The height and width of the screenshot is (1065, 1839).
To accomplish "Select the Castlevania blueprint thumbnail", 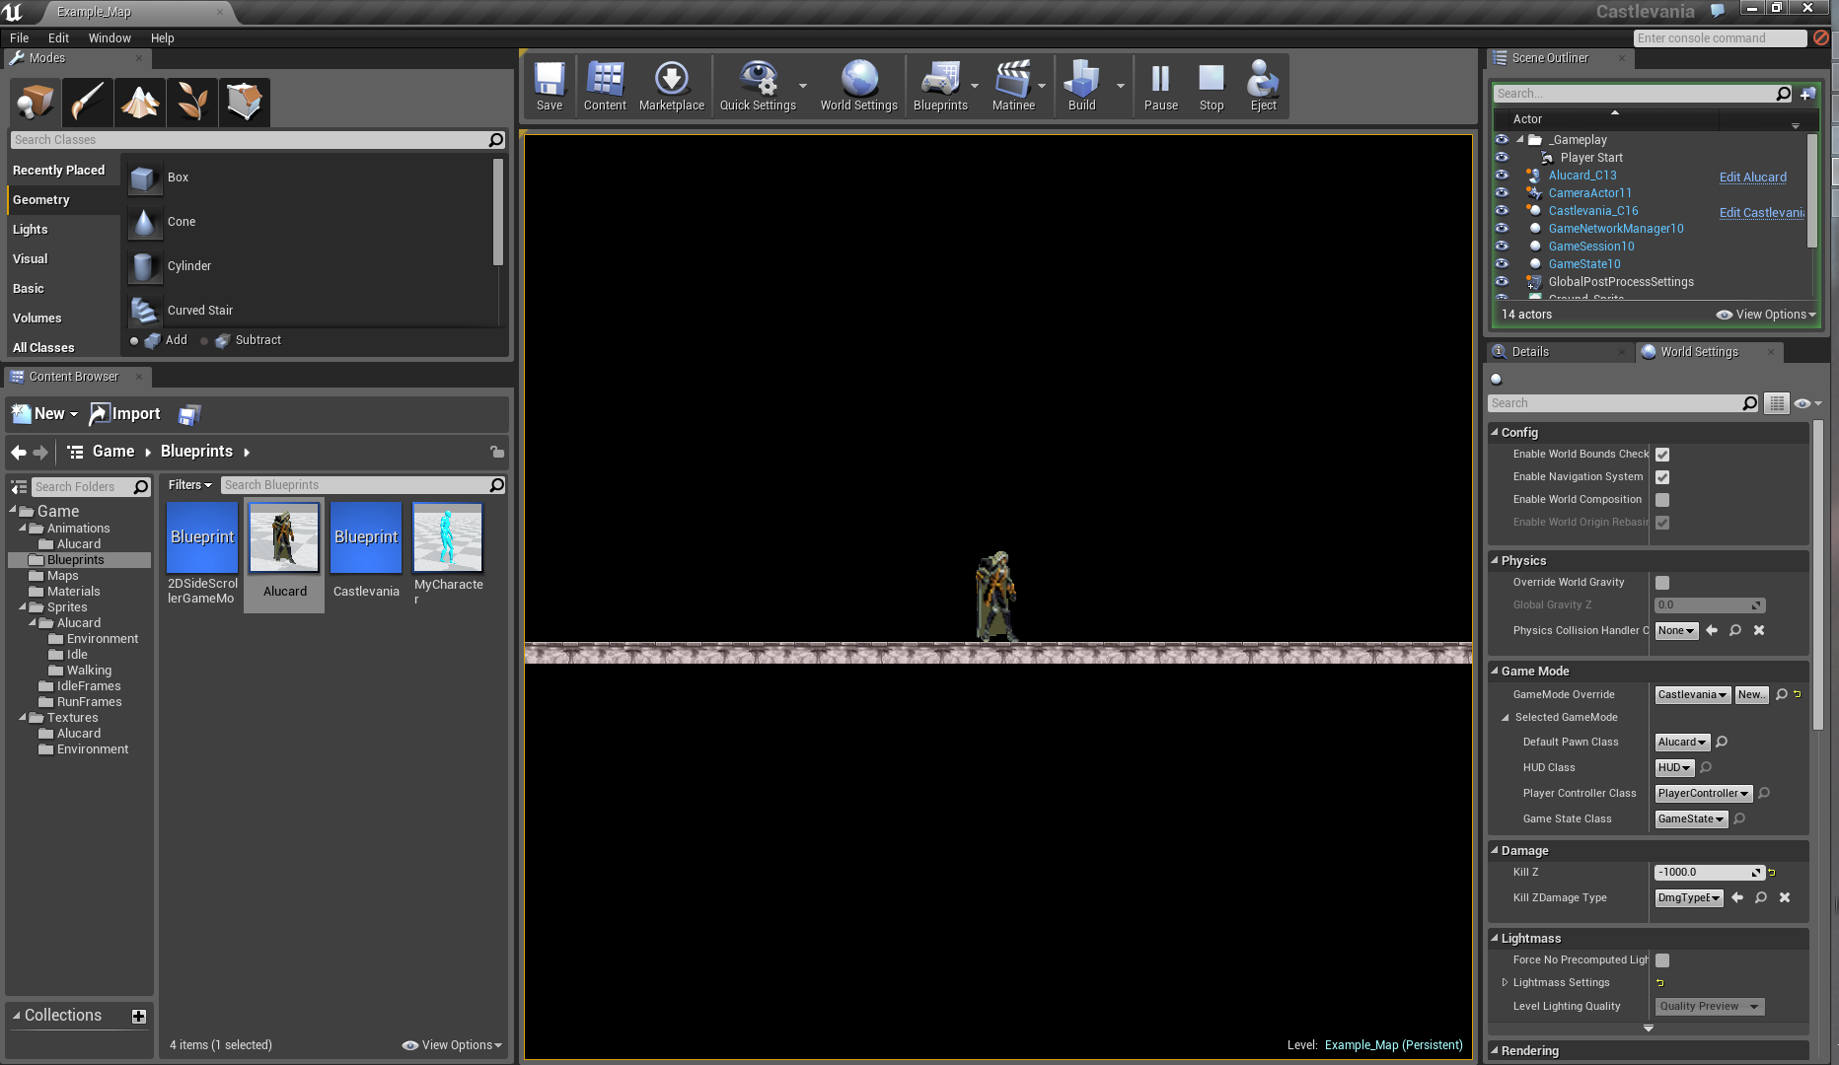I will pos(366,538).
